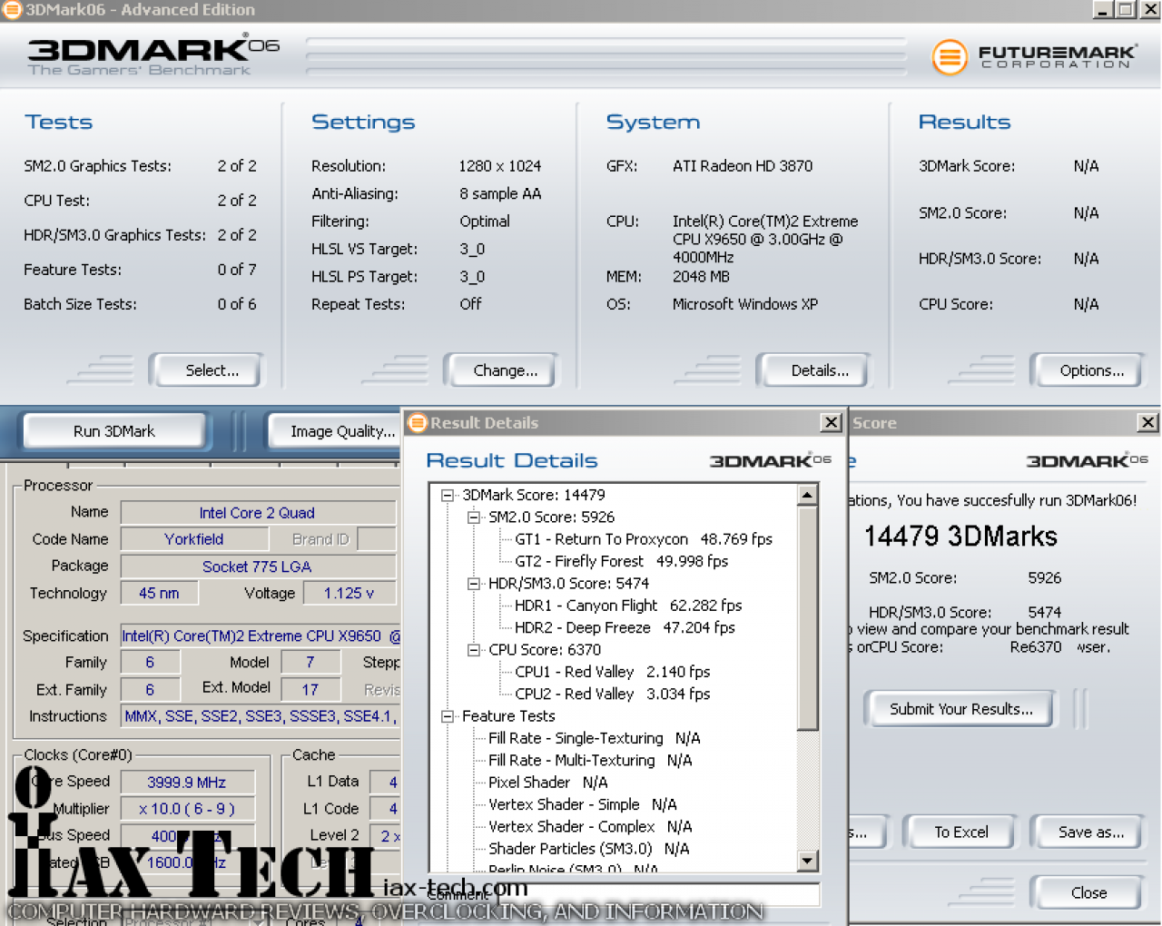
Task: Click the CPU-Z Ext. Model value 17
Action: point(310,689)
